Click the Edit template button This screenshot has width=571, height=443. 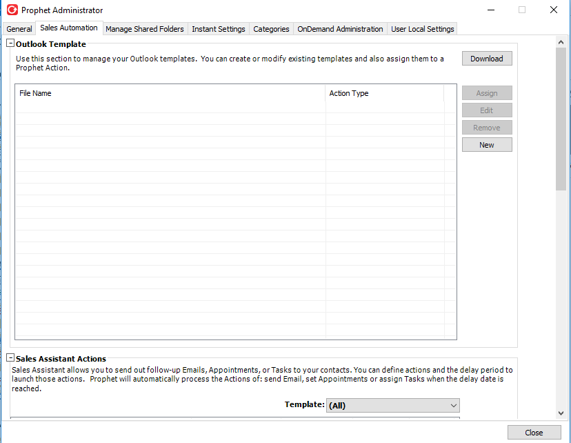[487, 110]
